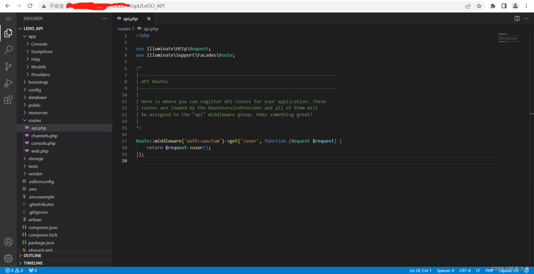Go back in browser history
This screenshot has height=274, width=534.
click(8, 6)
